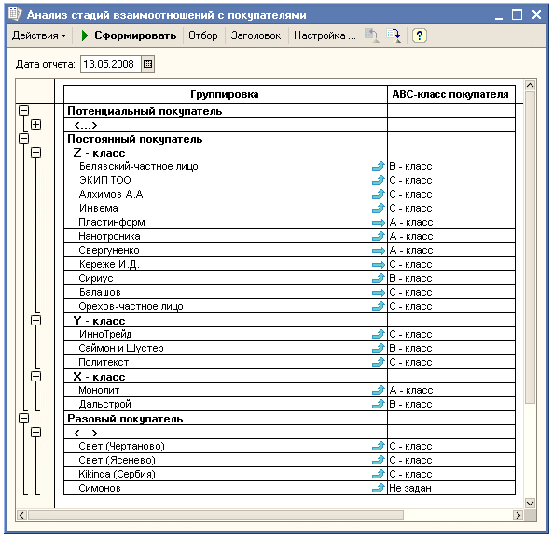Collapse the Потенциальный покупатель group
Viewport: 553px width, 540px height.
(x=23, y=110)
